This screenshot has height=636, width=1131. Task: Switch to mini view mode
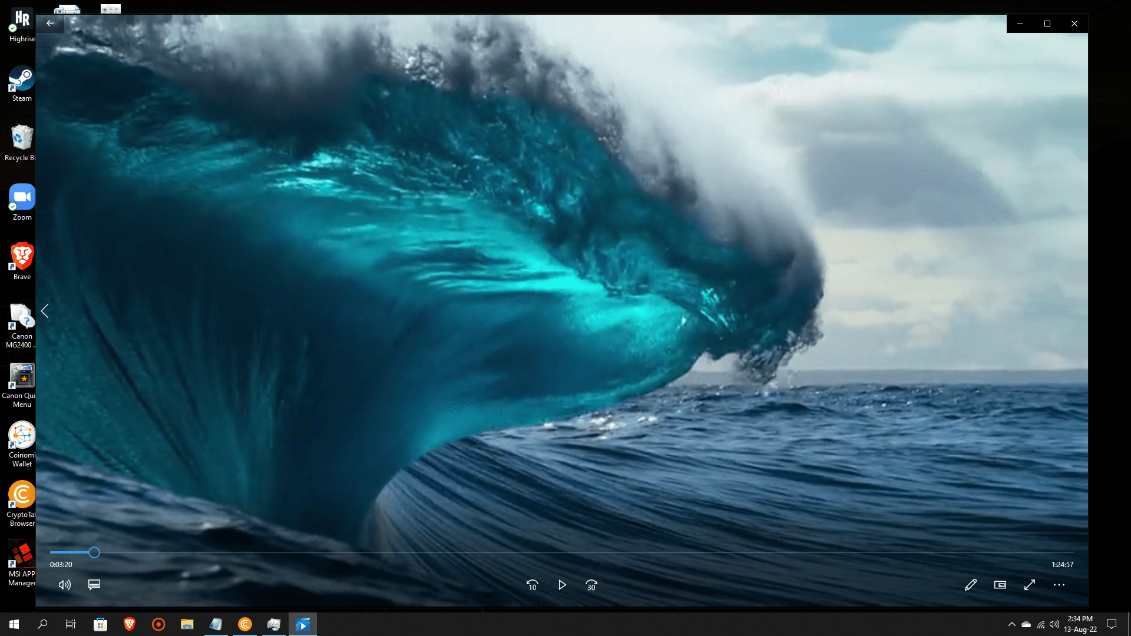[x=1000, y=585]
